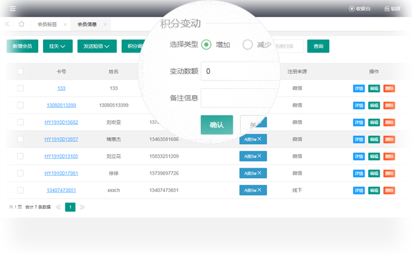Select the 减少 radio option
The width and height of the screenshot is (412, 254).
point(248,45)
